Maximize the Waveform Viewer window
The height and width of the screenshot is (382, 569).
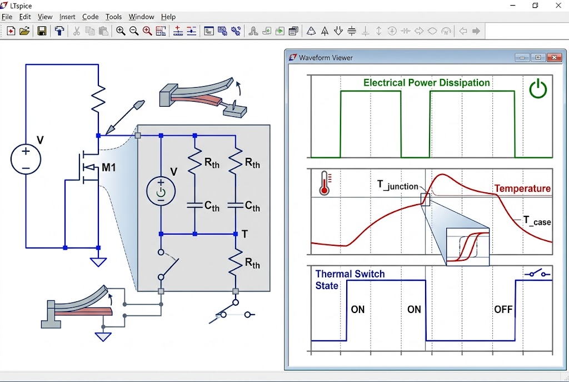[538, 57]
